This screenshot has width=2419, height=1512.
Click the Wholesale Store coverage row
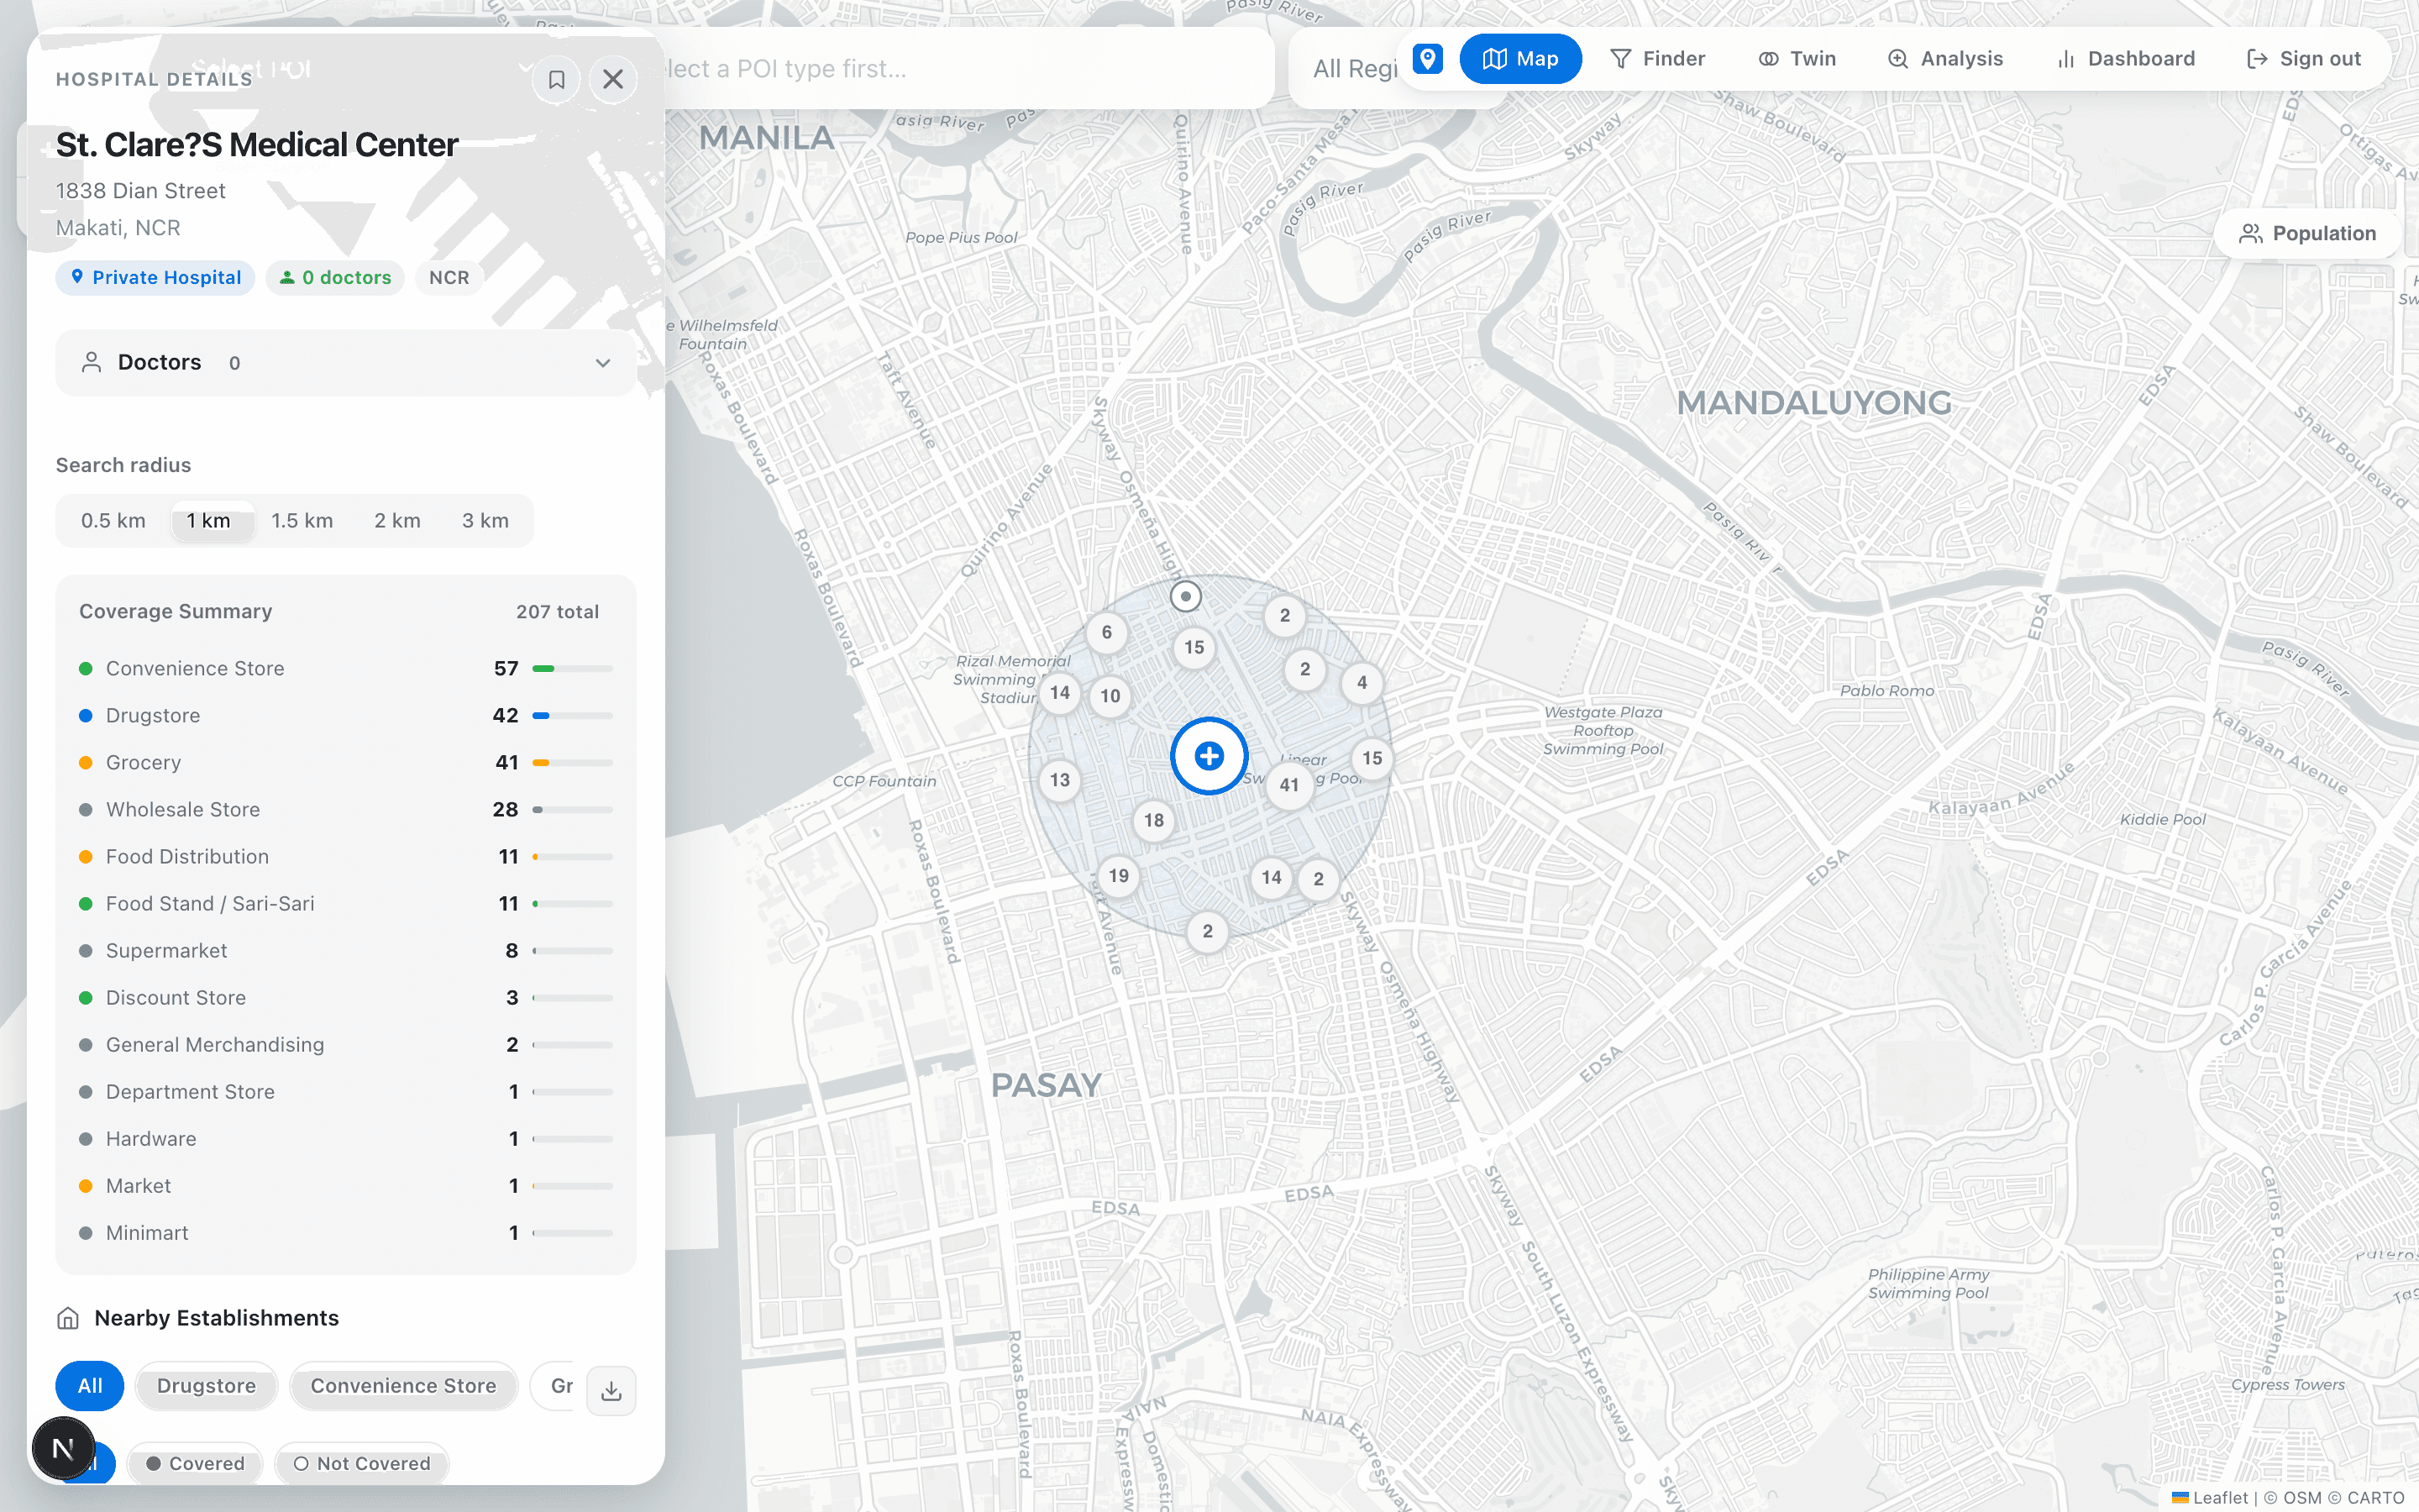coord(346,810)
